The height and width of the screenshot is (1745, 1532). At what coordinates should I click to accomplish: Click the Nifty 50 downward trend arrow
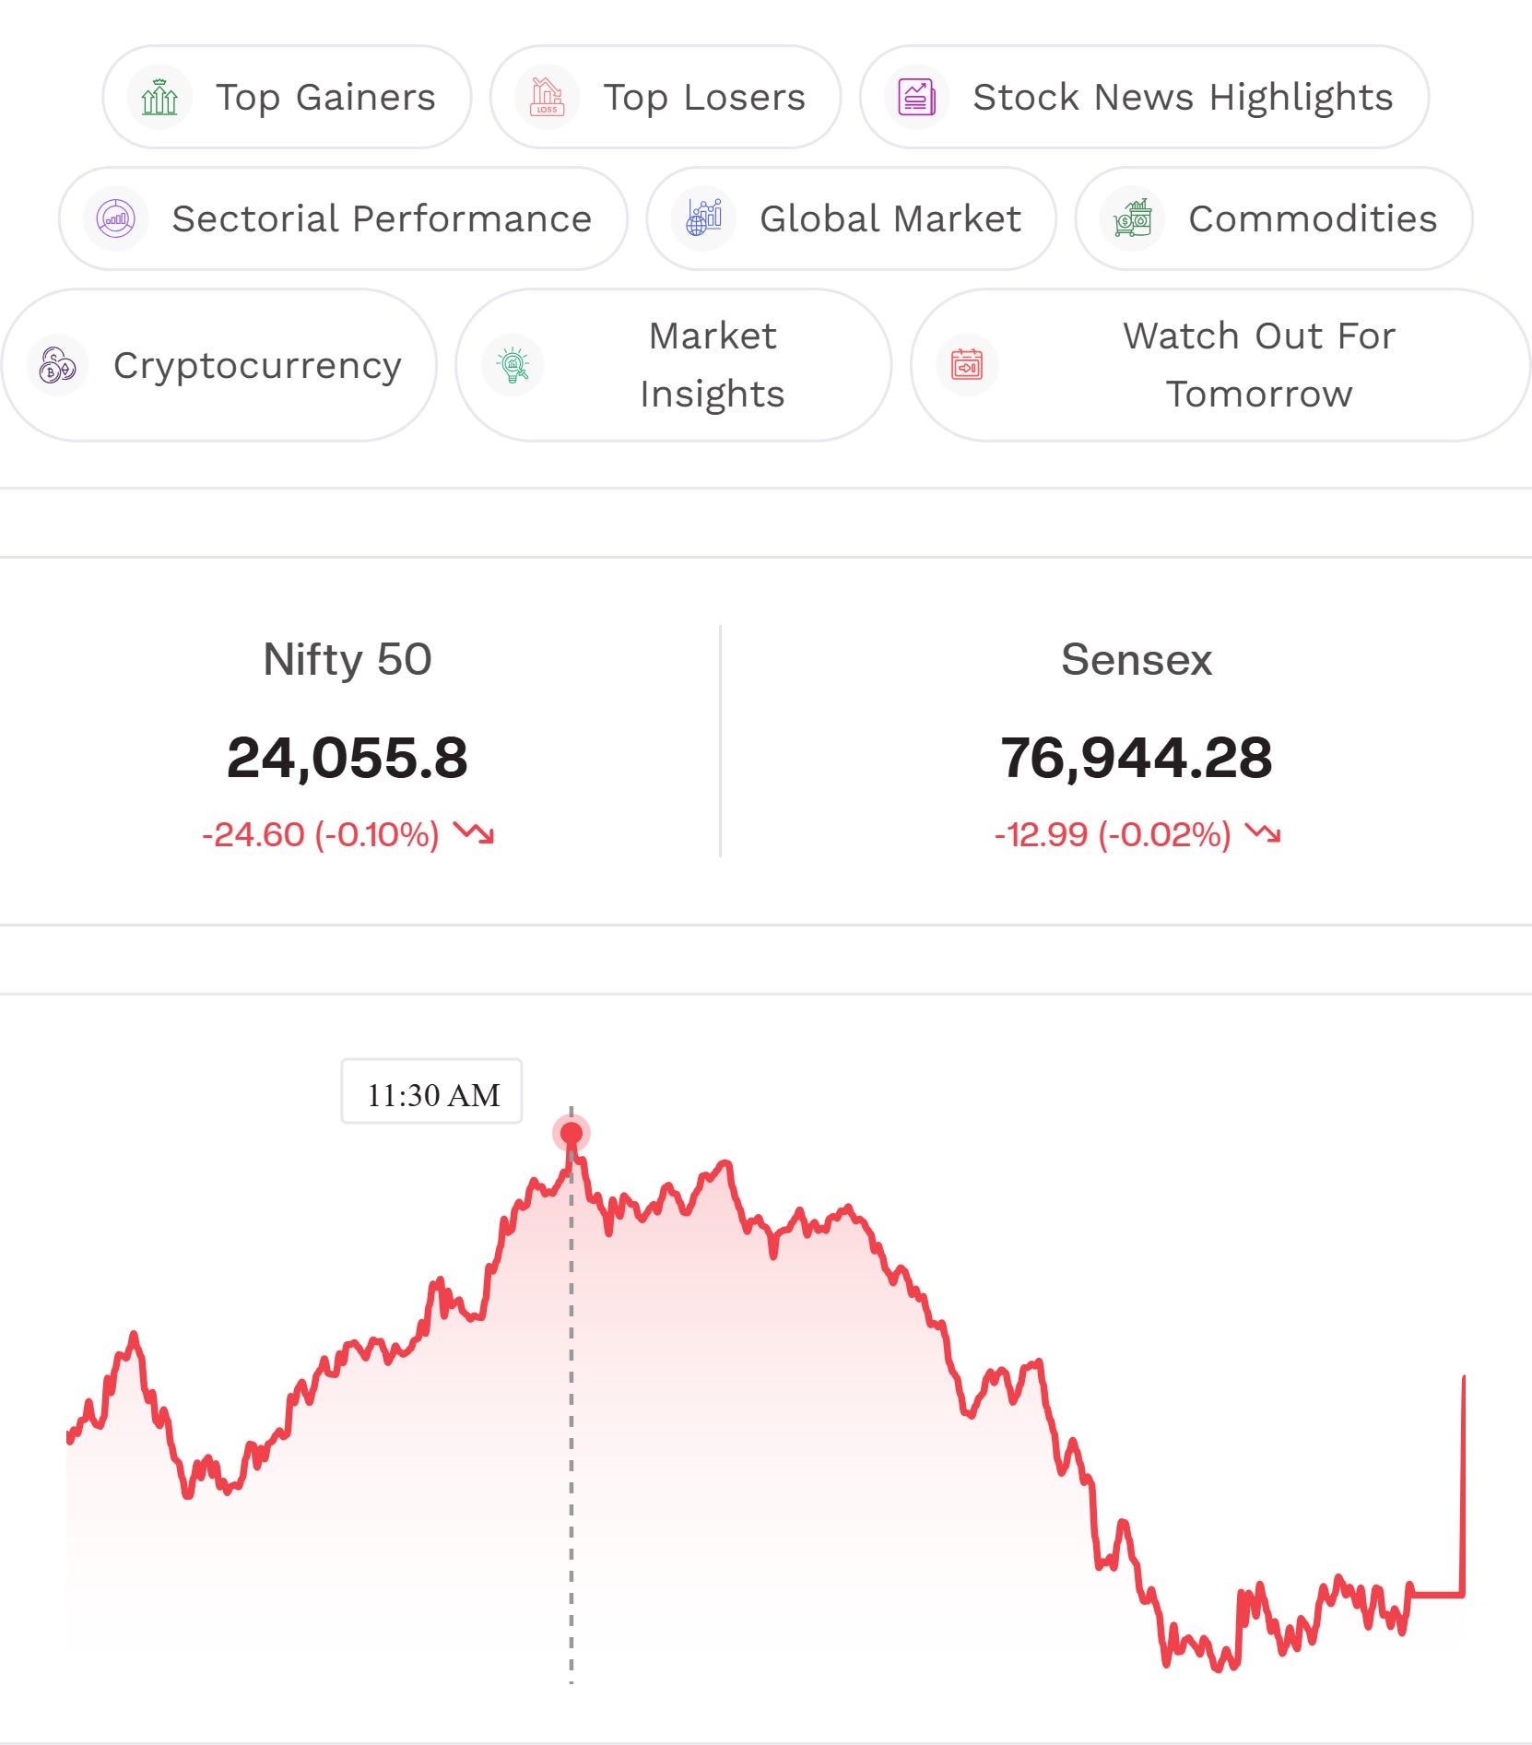(x=475, y=833)
